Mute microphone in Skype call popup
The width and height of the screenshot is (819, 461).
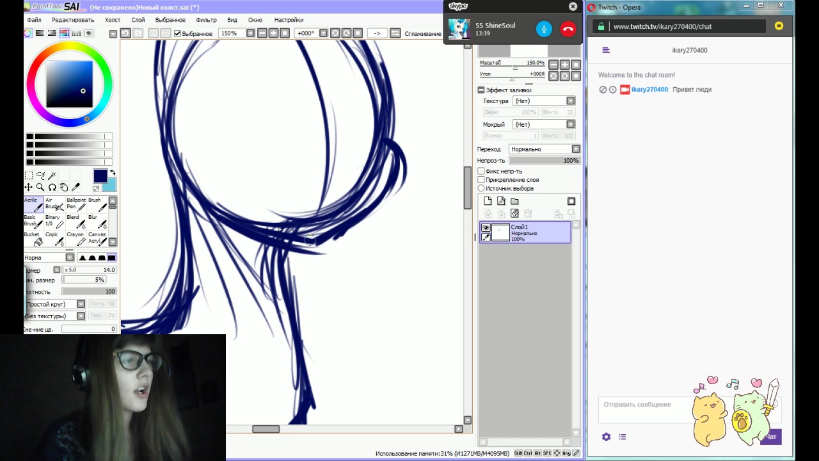tap(544, 29)
